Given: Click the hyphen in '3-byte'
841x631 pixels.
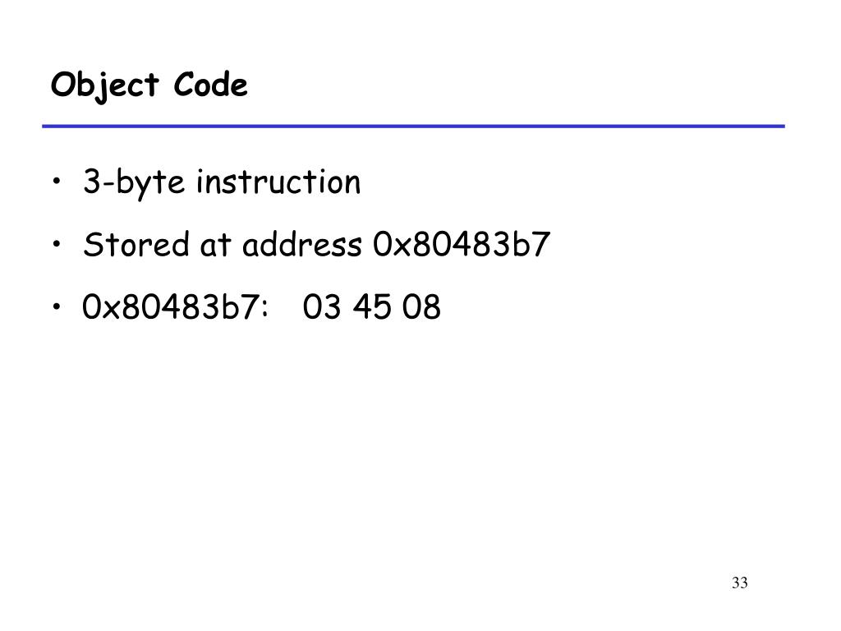Looking at the screenshot, I should [108, 183].
